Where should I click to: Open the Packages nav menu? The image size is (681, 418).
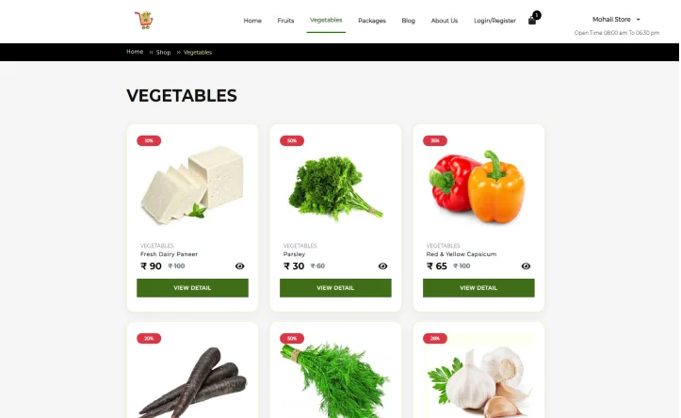pos(372,21)
